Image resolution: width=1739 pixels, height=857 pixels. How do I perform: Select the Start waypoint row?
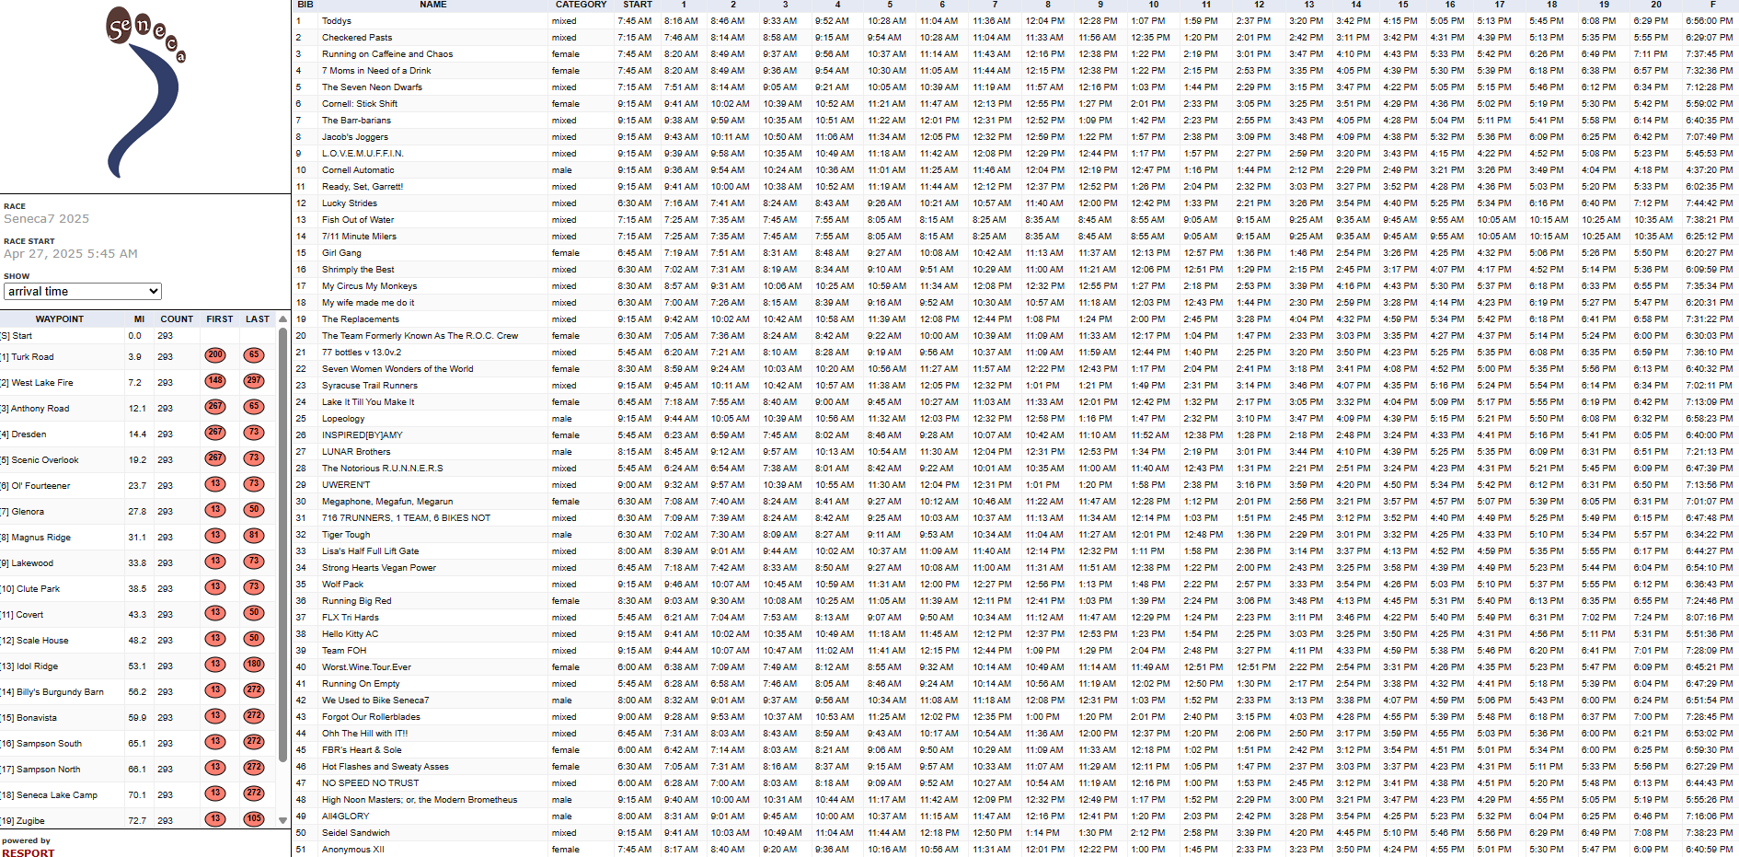(x=138, y=336)
